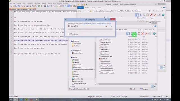Toggle navigation pane icon in Skins window toolbar
The image size is (180, 101).
[128, 34]
